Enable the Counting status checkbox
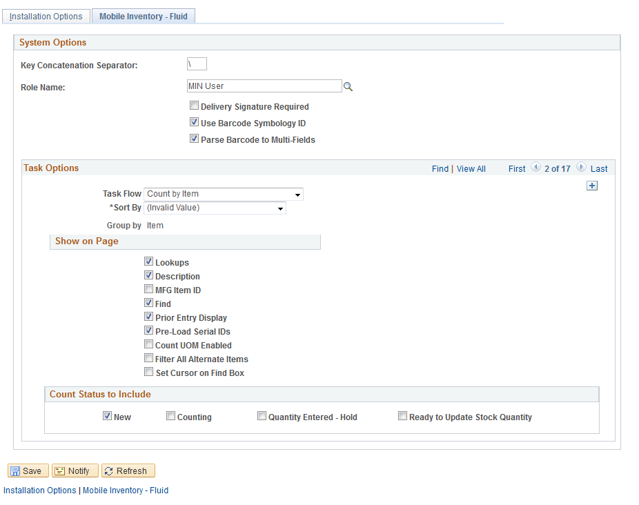This screenshot has height=505, width=639. [x=170, y=415]
